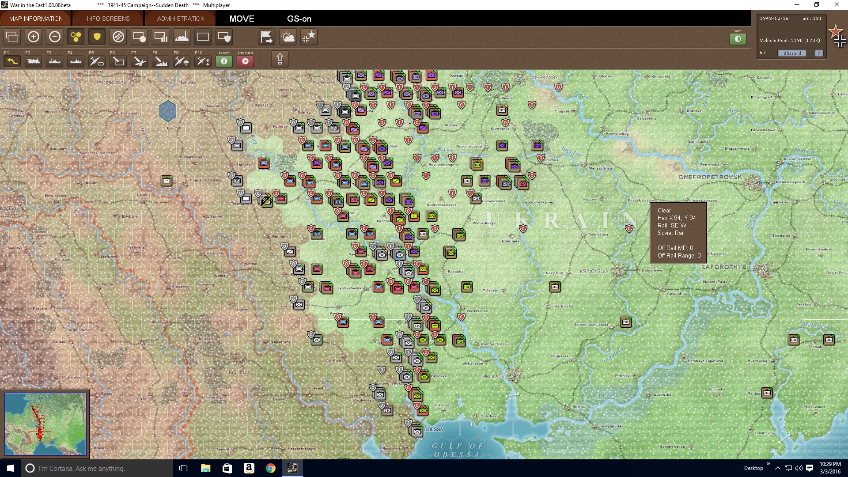Click the Cortana search box
Image resolution: width=848 pixels, height=477 pixels.
pyautogui.click(x=97, y=468)
